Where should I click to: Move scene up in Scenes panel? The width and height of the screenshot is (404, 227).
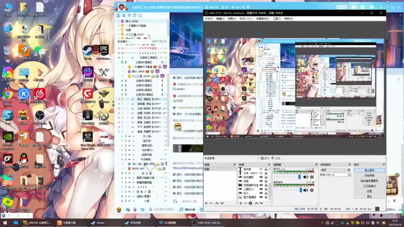[x=217, y=203]
